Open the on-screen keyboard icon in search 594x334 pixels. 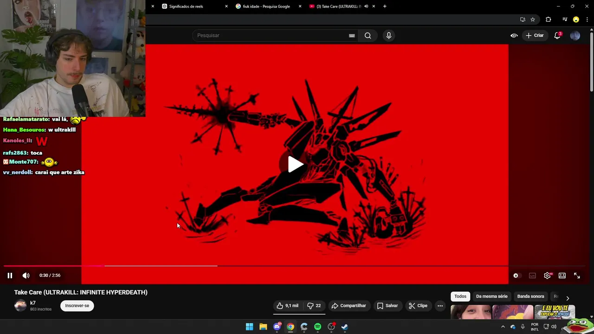tap(352, 35)
